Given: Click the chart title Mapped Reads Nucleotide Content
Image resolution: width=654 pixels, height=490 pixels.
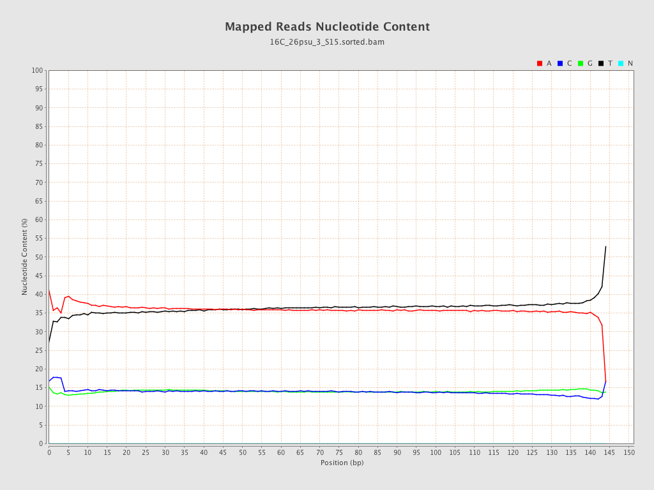Looking at the screenshot, I should click(327, 27).
